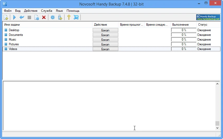The width and height of the screenshot is (223, 139).
Task: Open the Вид menu
Action: [x=18, y=11]
